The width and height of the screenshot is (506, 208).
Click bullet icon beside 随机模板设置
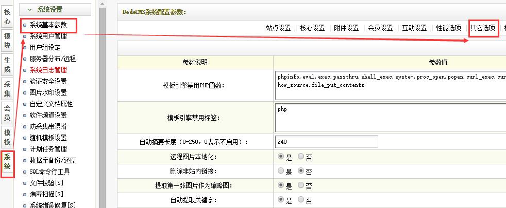pos(25,138)
